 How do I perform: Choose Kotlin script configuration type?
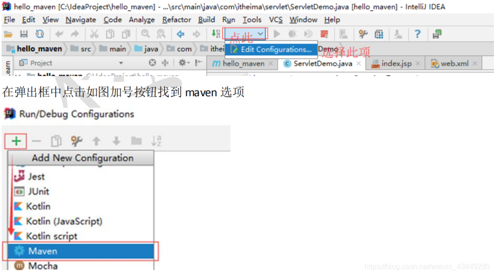(81, 236)
